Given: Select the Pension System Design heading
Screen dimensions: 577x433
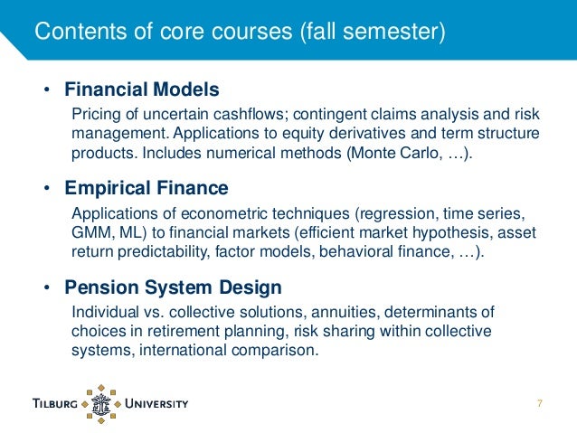Looking at the screenshot, I should (174, 287).
